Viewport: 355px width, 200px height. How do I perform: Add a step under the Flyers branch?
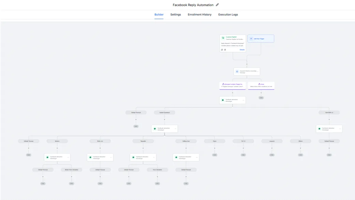click(x=215, y=148)
